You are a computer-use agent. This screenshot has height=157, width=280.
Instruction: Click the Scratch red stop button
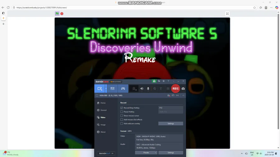tap(62, 14)
